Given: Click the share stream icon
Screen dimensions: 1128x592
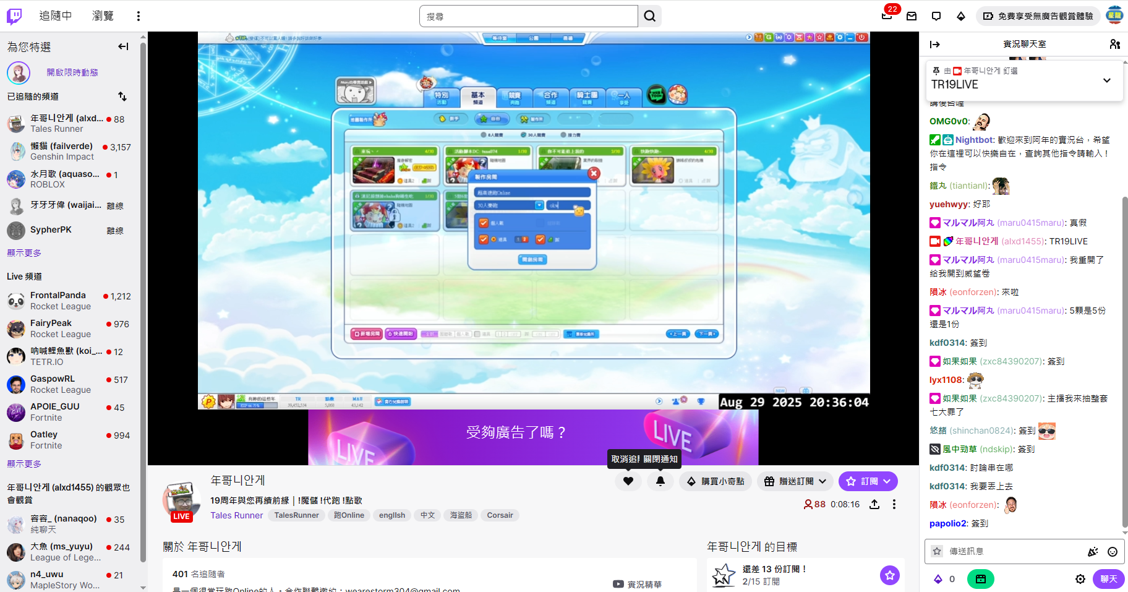Looking at the screenshot, I should click(874, 504).
